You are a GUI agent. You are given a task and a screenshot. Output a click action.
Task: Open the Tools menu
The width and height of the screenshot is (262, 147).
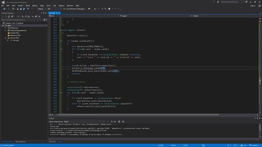48,5
